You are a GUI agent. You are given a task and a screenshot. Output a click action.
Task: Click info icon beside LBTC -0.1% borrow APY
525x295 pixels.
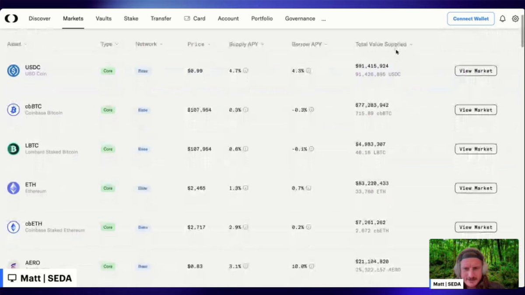coord(311,149)
